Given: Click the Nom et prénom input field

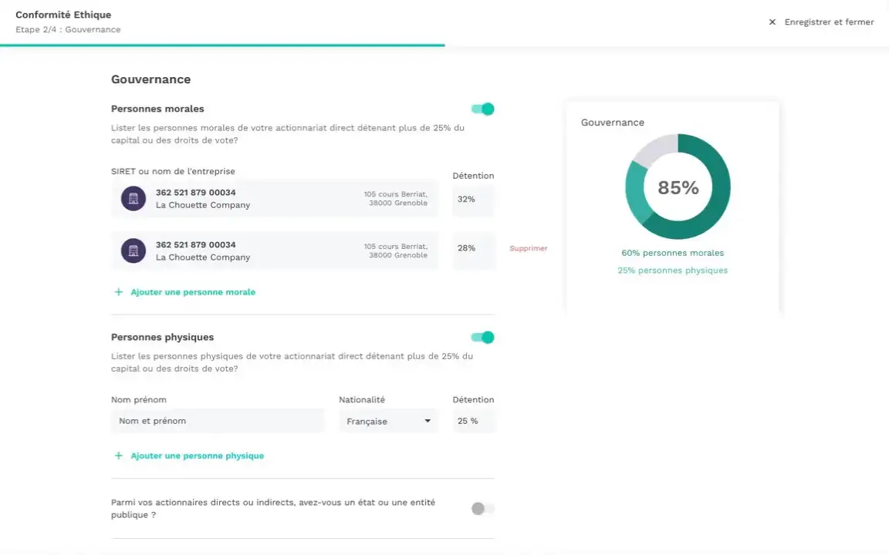Looking at the screenshot, I should [218, 422].
